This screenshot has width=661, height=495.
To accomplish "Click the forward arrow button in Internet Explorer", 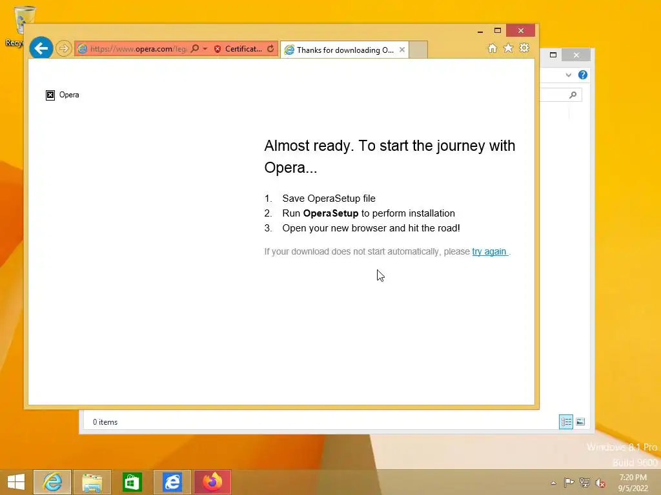I will [64, 48].
